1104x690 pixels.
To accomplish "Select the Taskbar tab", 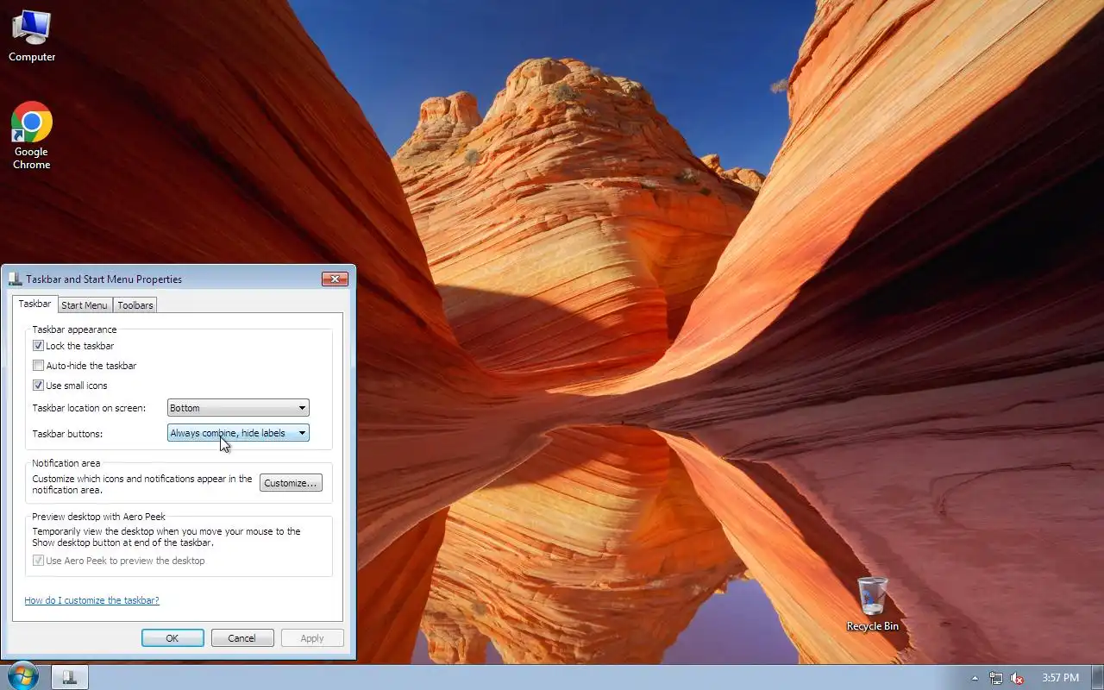I will pyautogui.click(x=34, y=304).
